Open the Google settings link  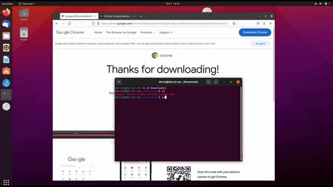[194, 44]
